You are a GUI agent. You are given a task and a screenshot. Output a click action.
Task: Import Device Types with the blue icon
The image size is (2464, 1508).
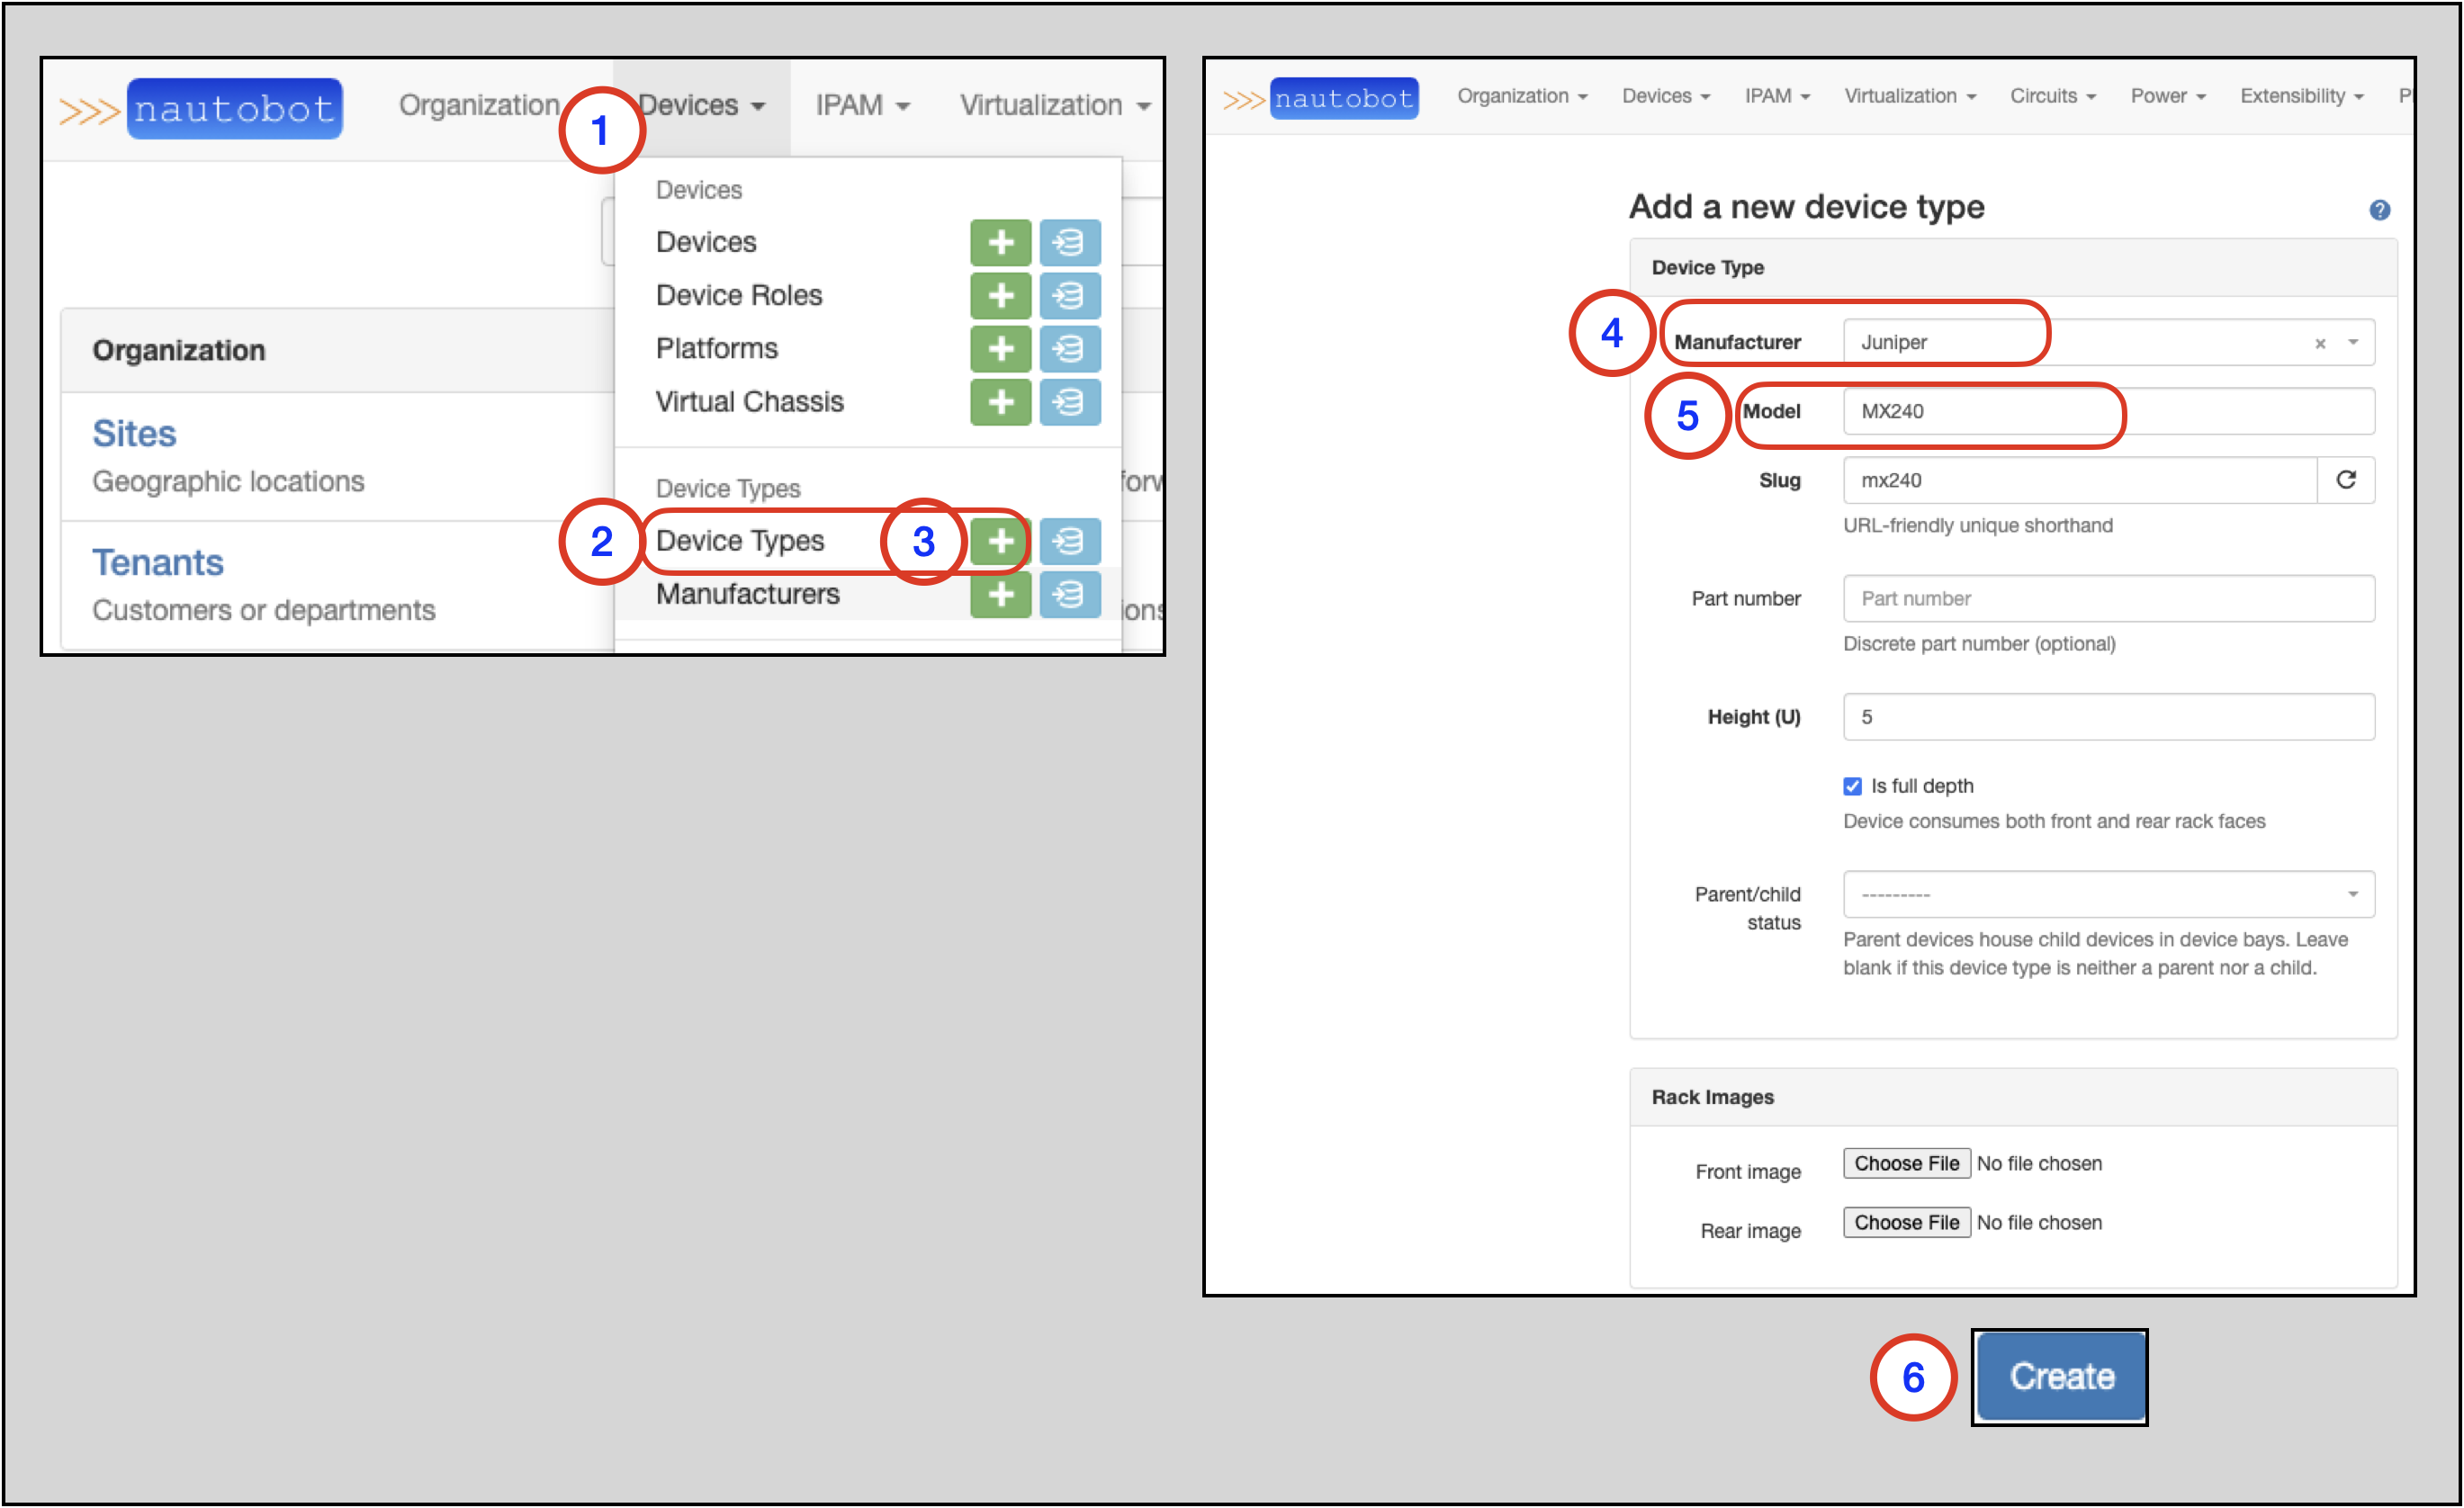tap(1070, 541)
